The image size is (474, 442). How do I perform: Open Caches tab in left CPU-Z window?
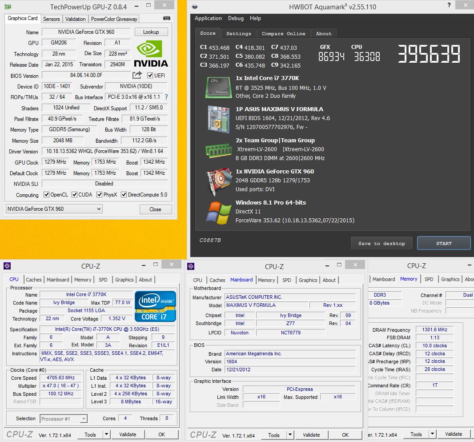tap(33, 280)
